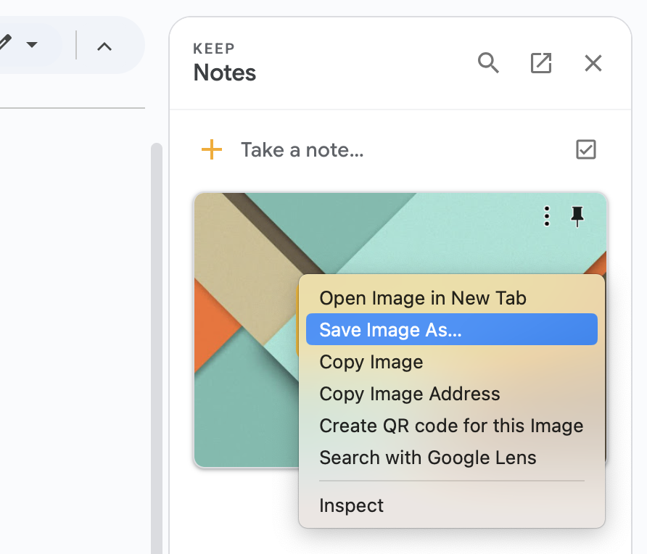647x554 pixels.
Task: Search notes in the Keep panel
Action: [488, 63]
